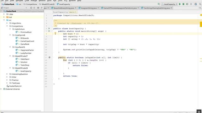
Task: Expand External Libraries node
Action: pyautogui.click(x=1, y=89)
